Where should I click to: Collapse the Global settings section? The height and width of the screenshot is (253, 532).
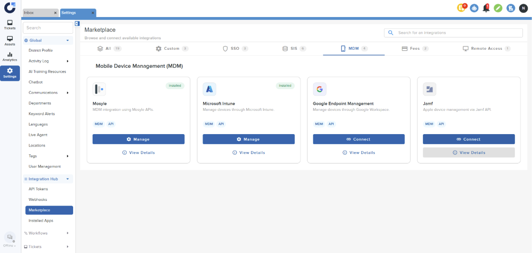[67, 41]
